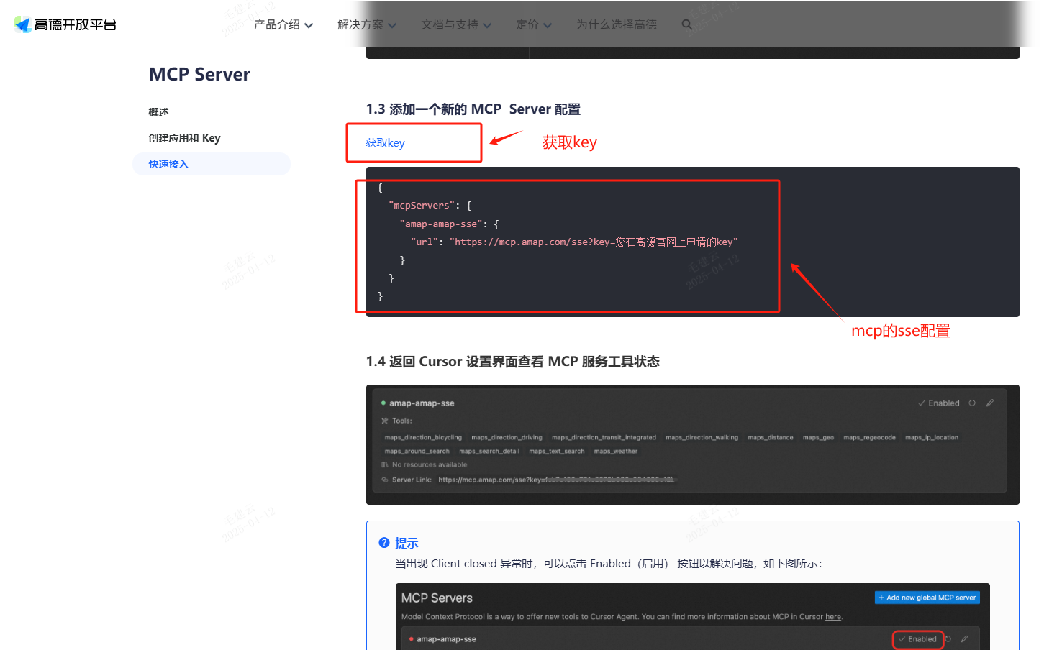This screenshot has height=650, width=1044.
Task: Click maps_weather tool tag
Action: 616,452
